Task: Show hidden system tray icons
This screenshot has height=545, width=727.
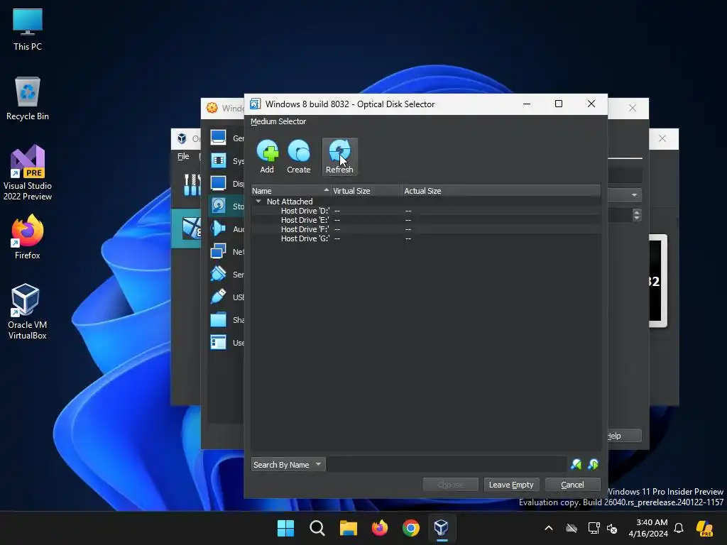Action: coord(549,528)
